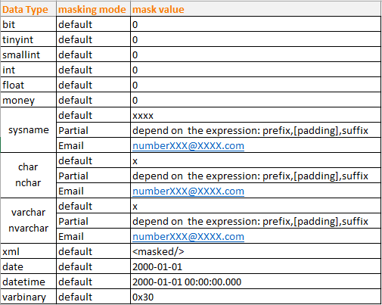Click the float data type cell
This screenshot has width=382, height=305.
pyautogui.click(x=28, y=85)
